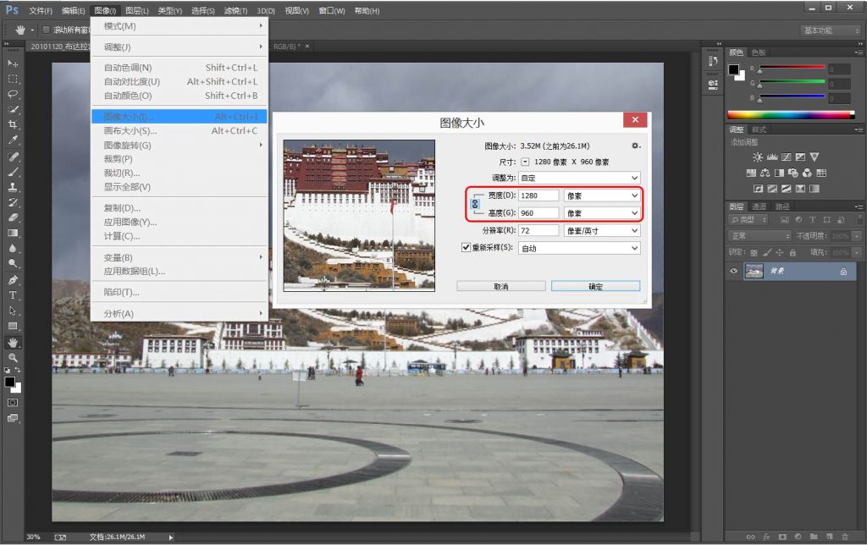Hide the 背景 layer
Screen dimensions: 867x545
734,271
